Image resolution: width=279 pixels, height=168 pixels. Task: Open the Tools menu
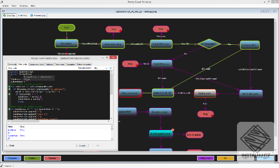(x=14, y=6)
